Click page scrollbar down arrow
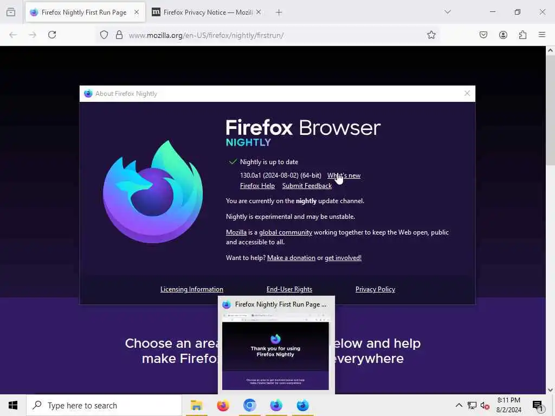Screen dimensions: 555x416 coord(550,390)
